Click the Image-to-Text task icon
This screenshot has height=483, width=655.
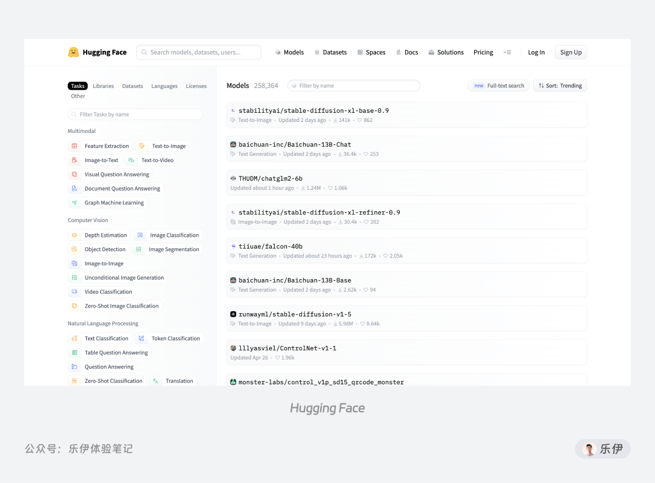[75, 160]
